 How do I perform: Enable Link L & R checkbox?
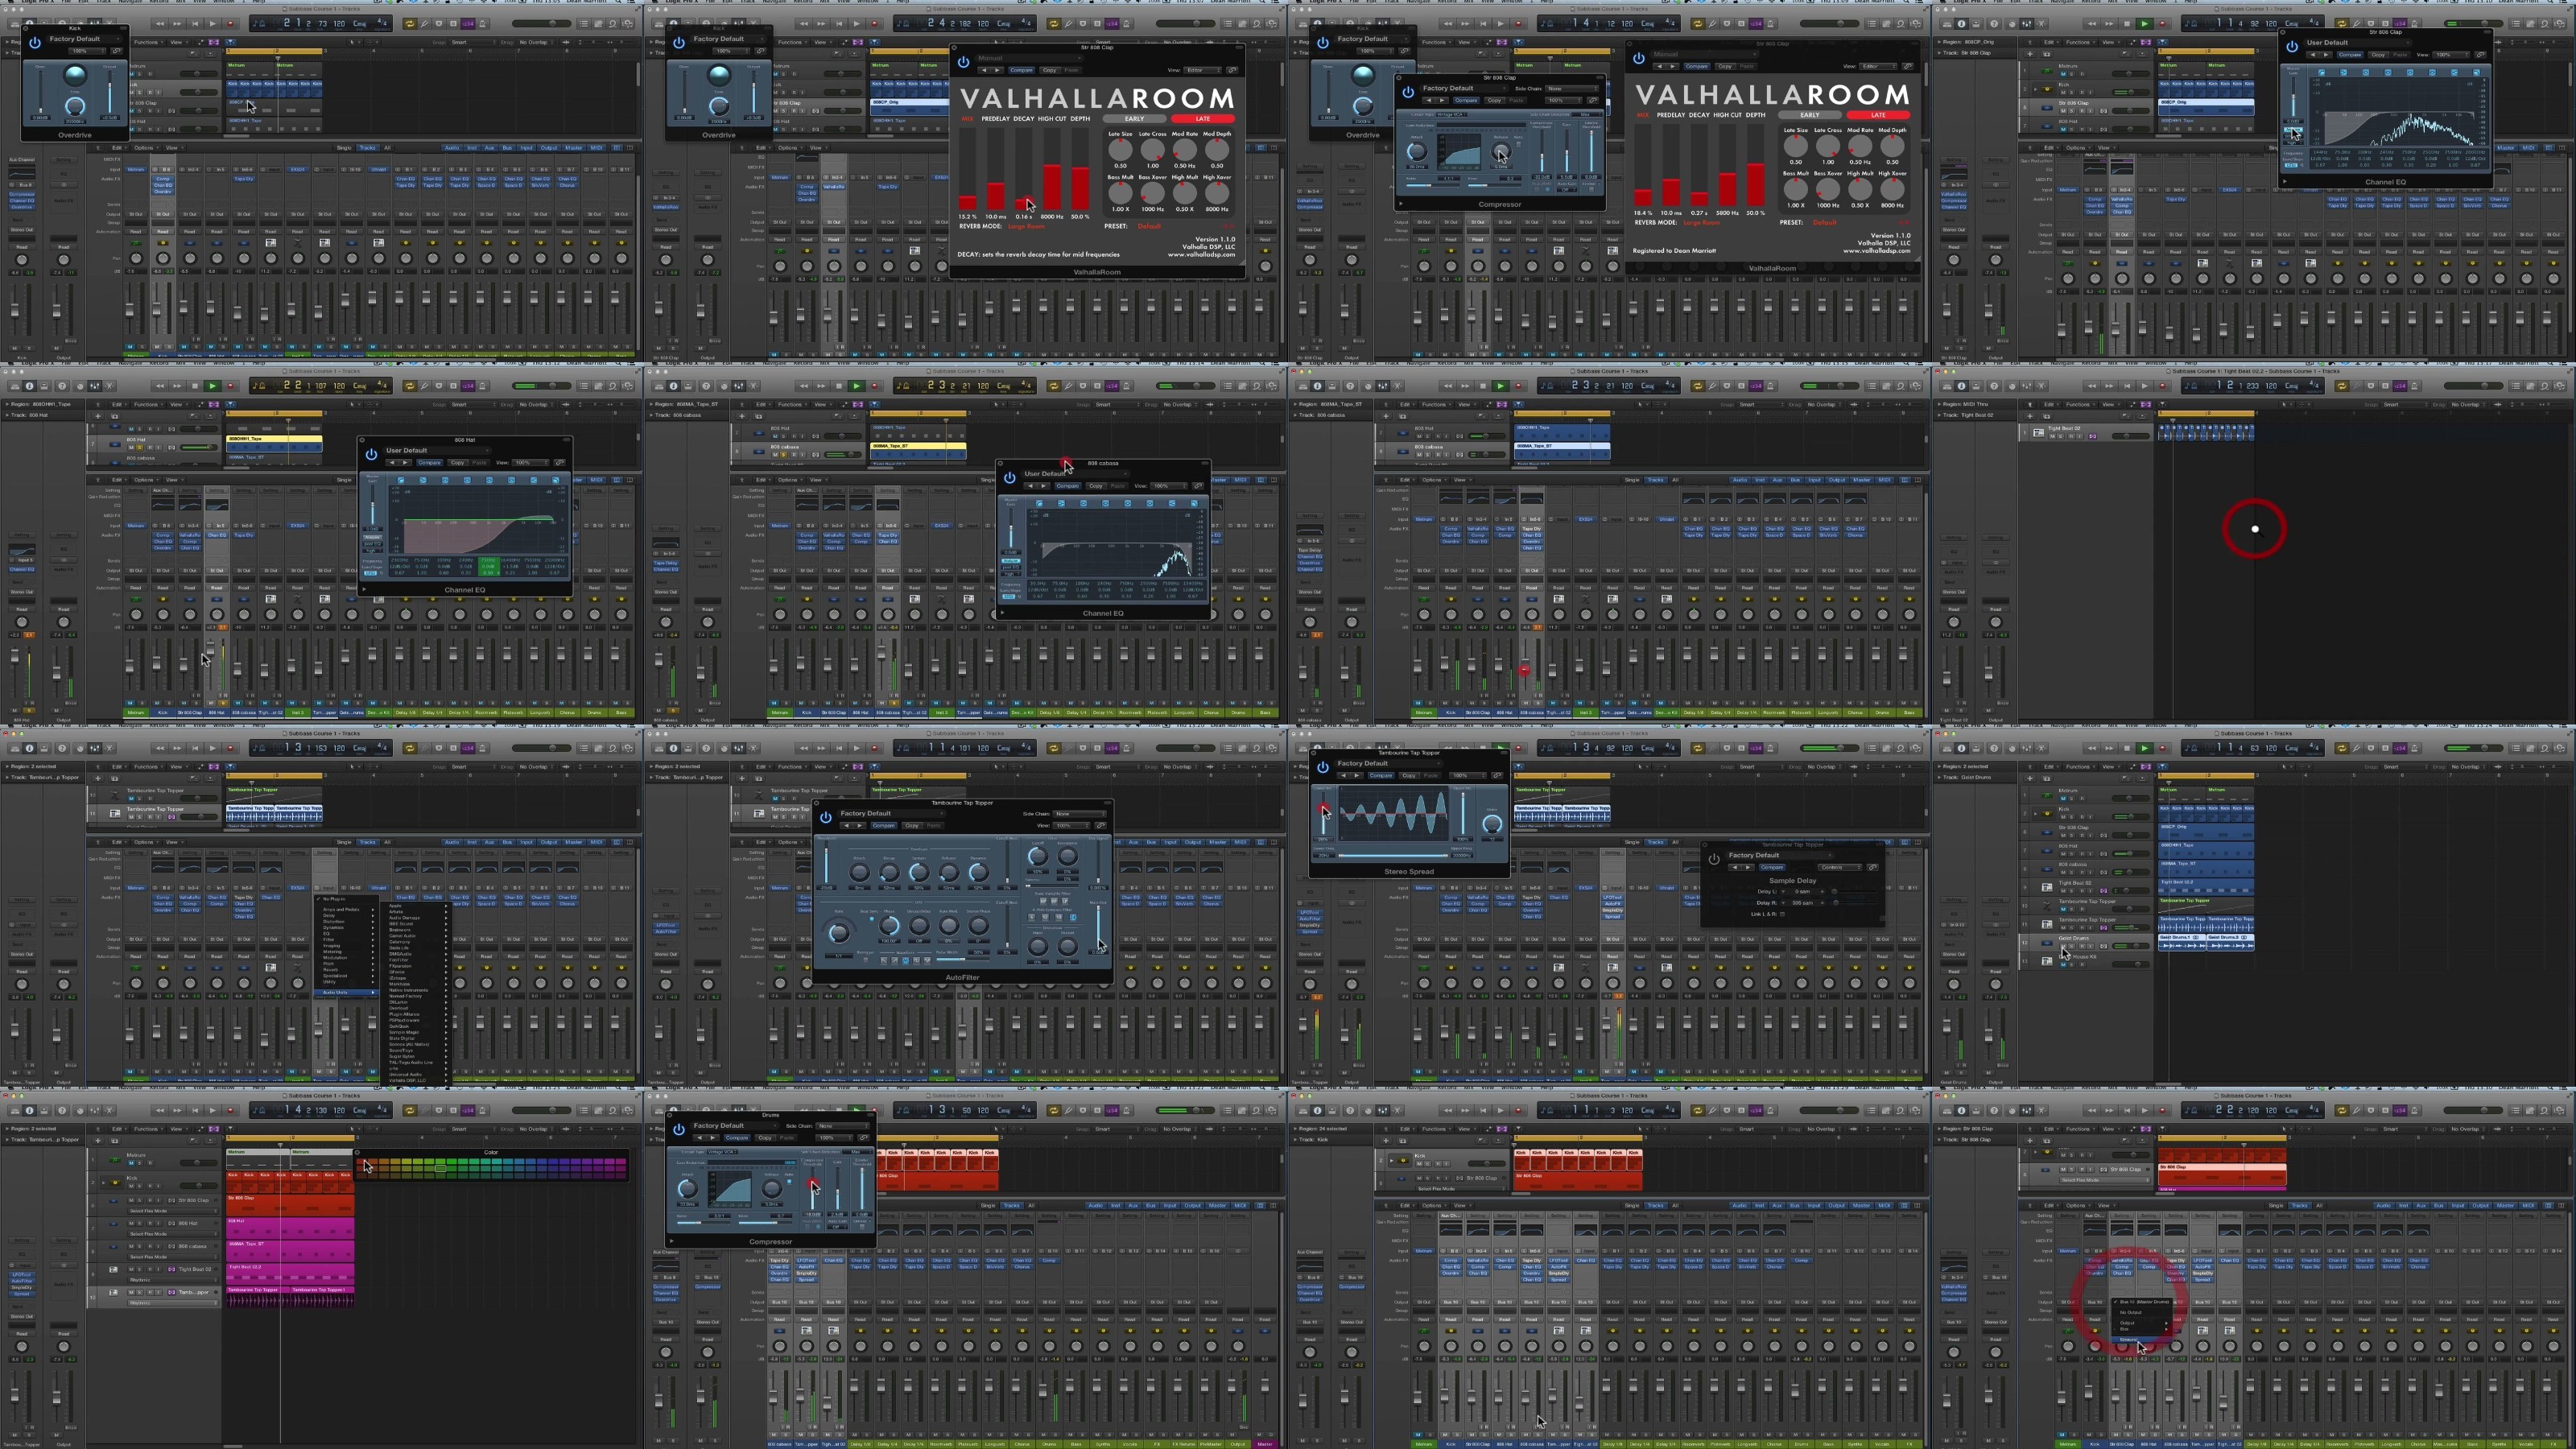coord(1782,914)
